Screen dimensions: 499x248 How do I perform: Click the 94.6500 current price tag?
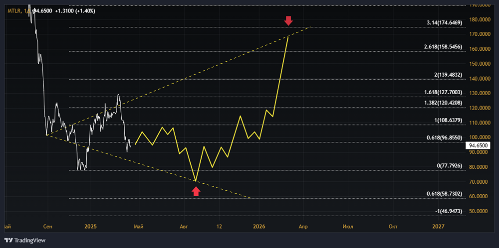(x=477, y=145)
